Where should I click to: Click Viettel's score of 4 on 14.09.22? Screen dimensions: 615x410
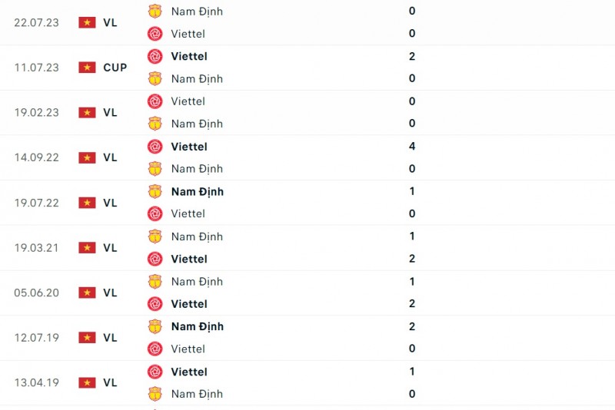point(412,147)
